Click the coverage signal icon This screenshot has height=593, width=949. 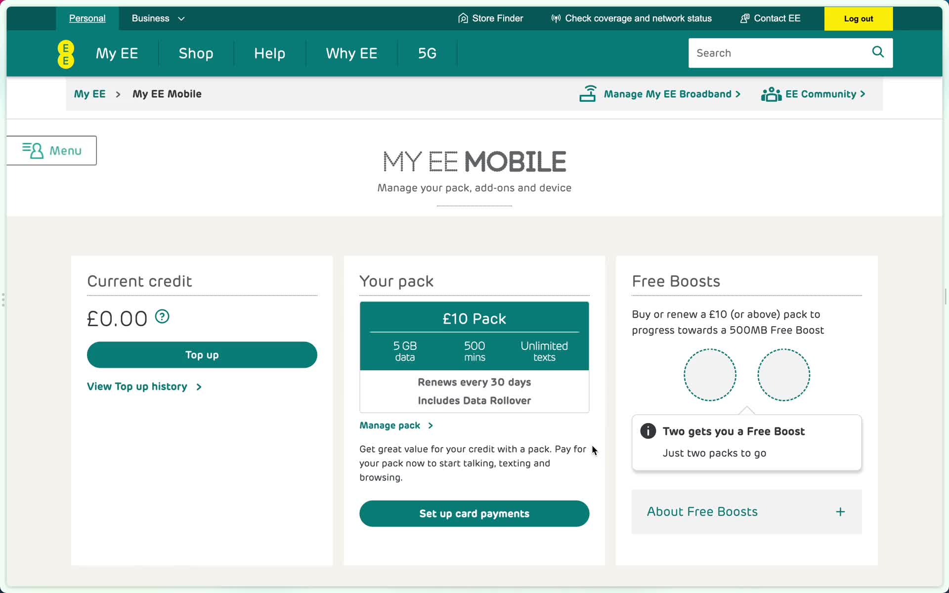(556, 18)
